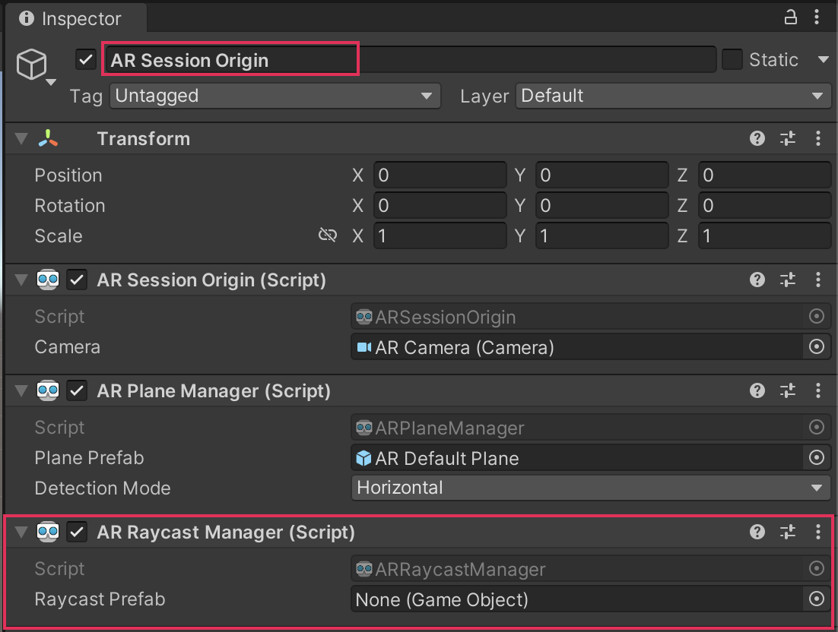Image resolution: width=838 pixels, height=632 pixels.
Task: Click Plane Prefab object picker icon
Action: (x=817, y=458)
